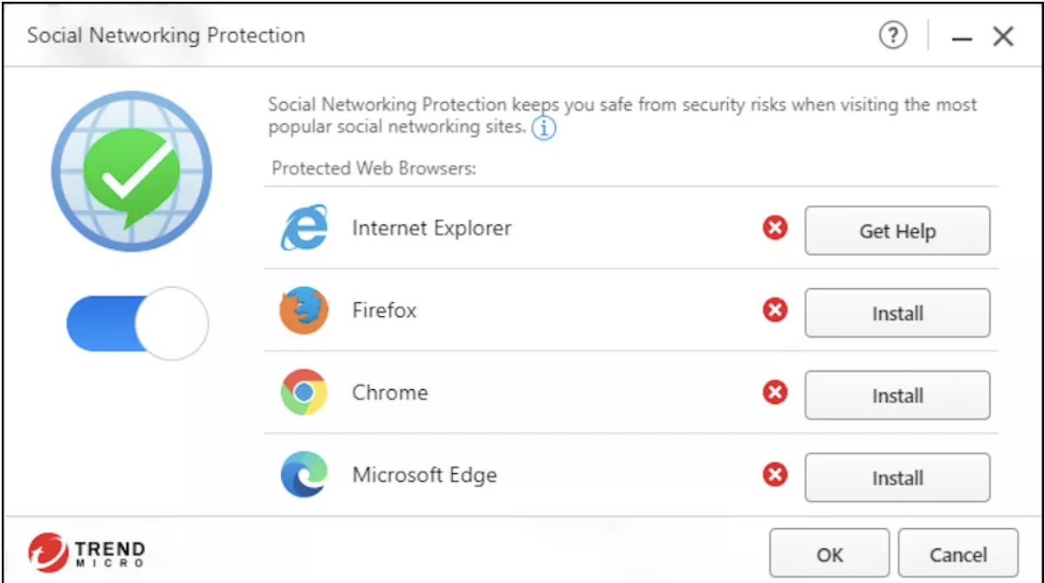Screen dimensions: 1044x583
Task: Click the Firefox browser icon
Action: click(x=304, y=310)
